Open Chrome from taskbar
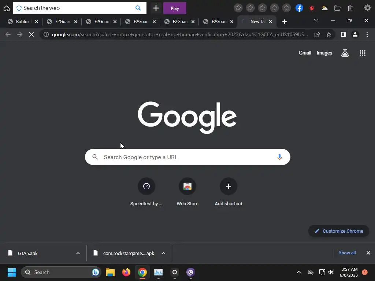 tap(142, 272)
